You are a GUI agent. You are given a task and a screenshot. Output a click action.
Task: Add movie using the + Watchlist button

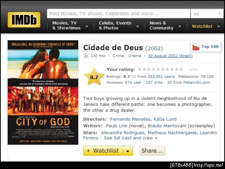(x=103, y=151)
